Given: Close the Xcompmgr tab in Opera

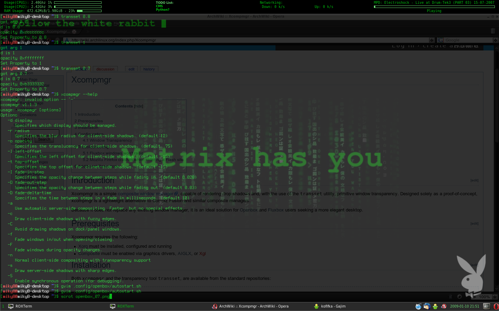Looking at the screenshot, I should [x=74, y=31].
